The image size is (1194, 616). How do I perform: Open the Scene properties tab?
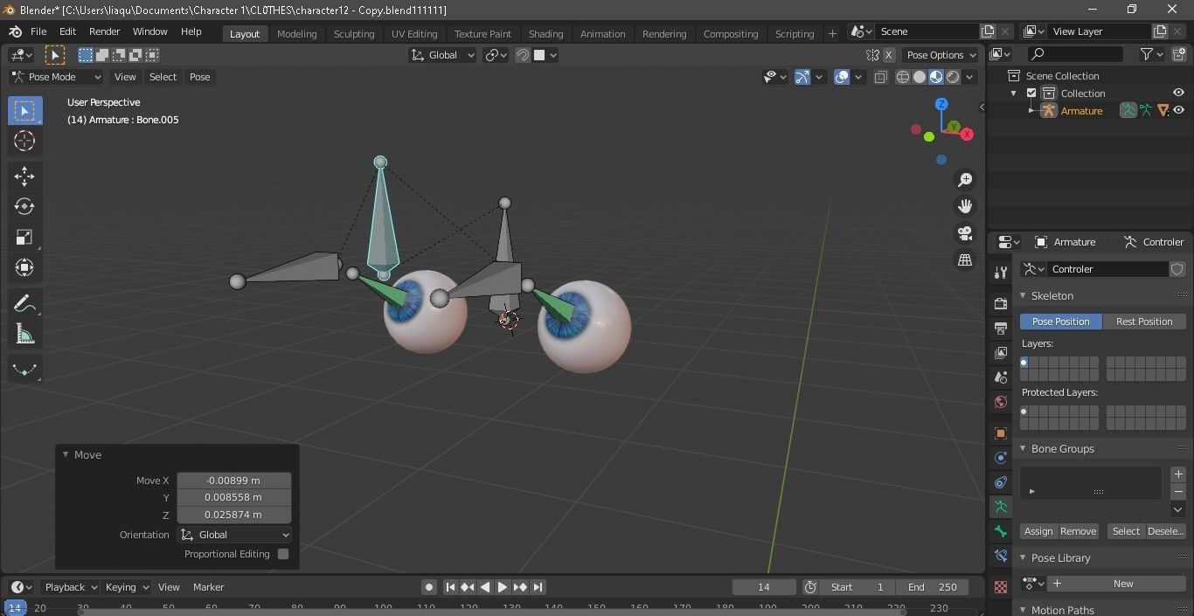pos(1001,377)
